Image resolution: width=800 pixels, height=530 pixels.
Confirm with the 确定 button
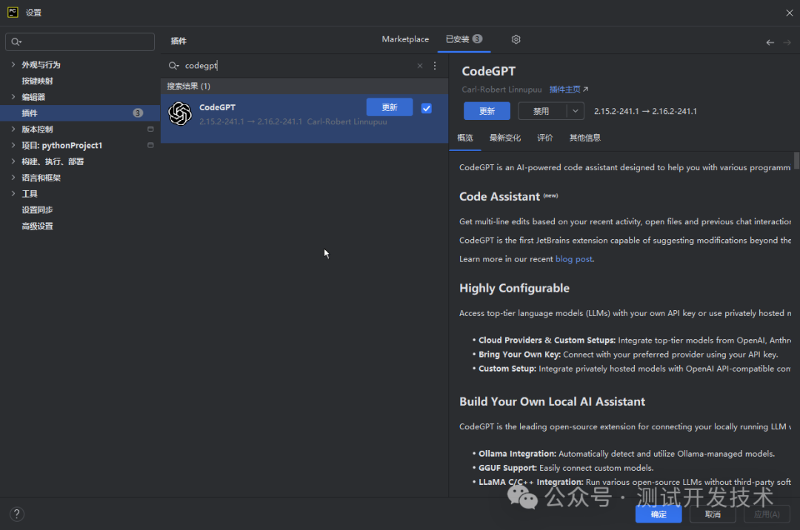659,514
